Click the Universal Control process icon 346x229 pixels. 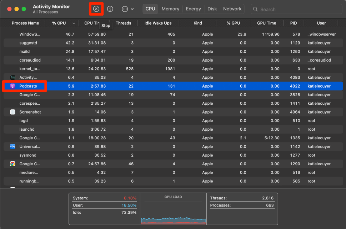12,147
